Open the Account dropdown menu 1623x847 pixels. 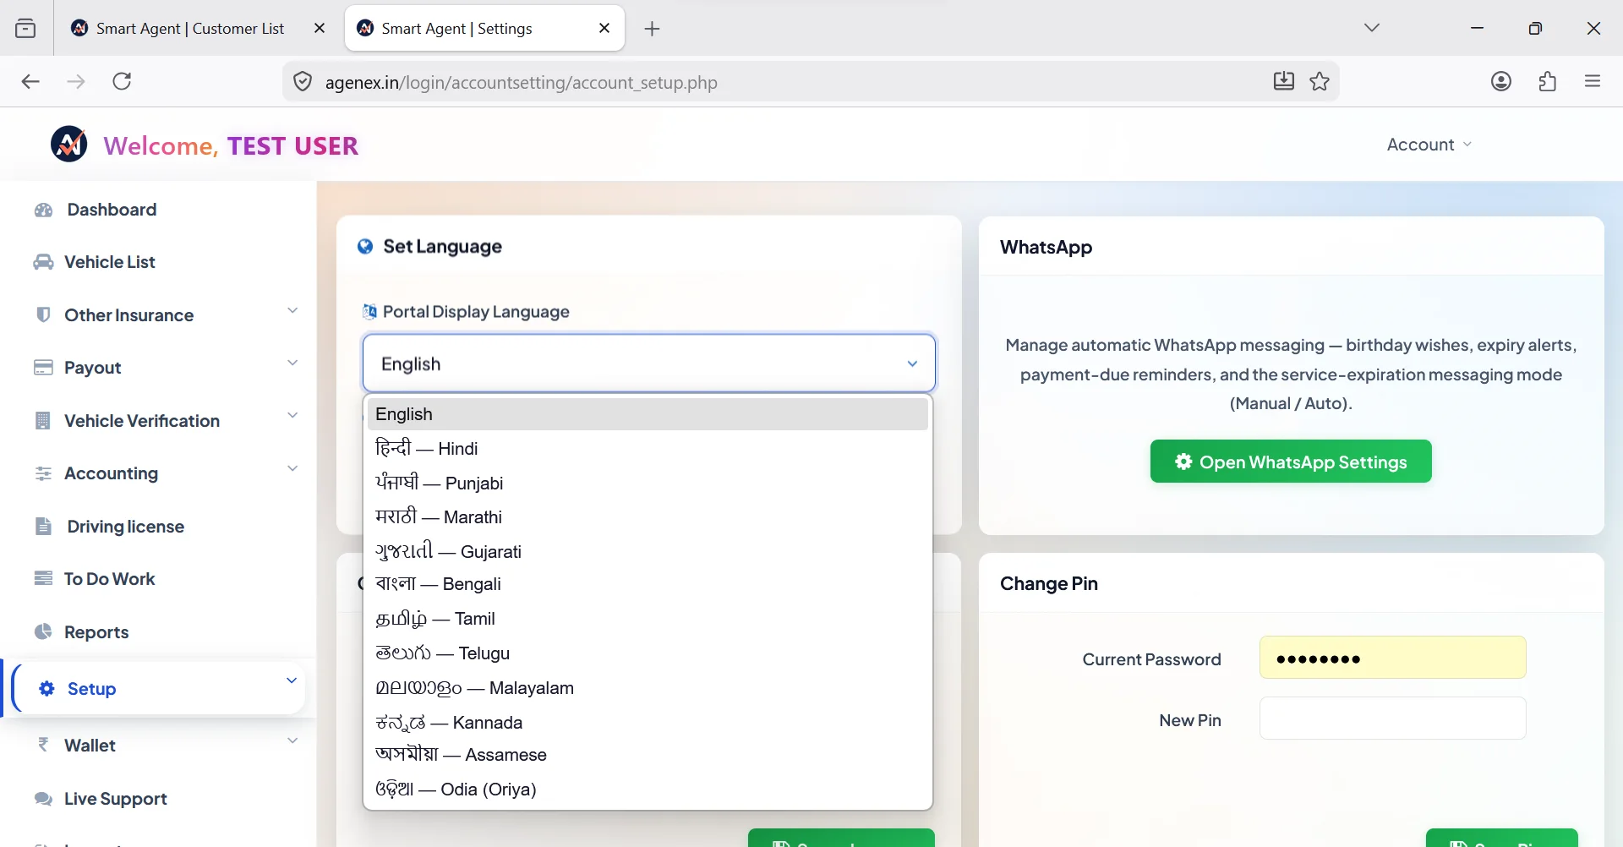[x=1429, y=145]
